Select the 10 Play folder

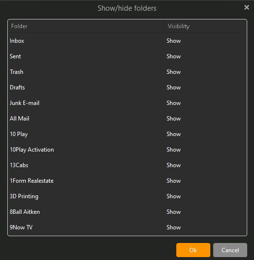[x=19, y=134]
